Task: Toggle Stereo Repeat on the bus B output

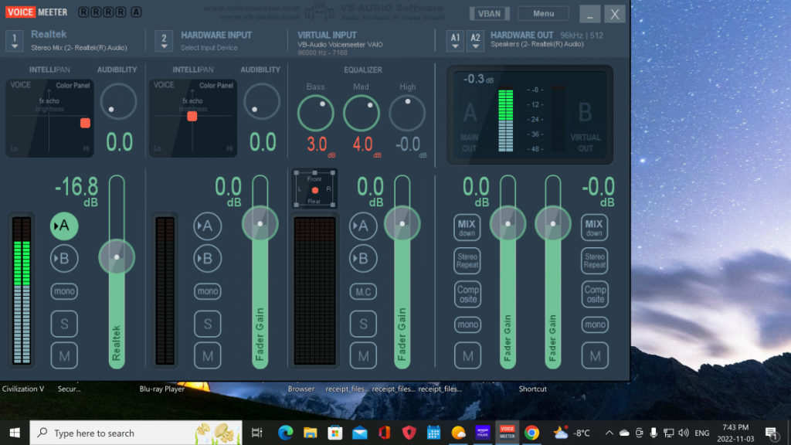Action: [x=594, y=261]
